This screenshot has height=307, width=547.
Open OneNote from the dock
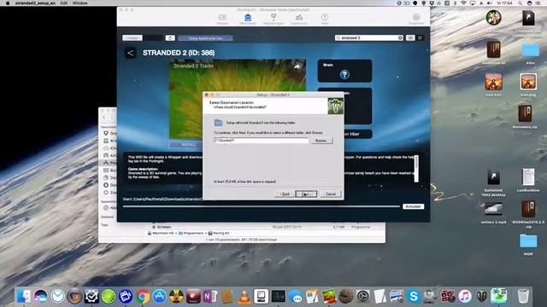[210, 296]
